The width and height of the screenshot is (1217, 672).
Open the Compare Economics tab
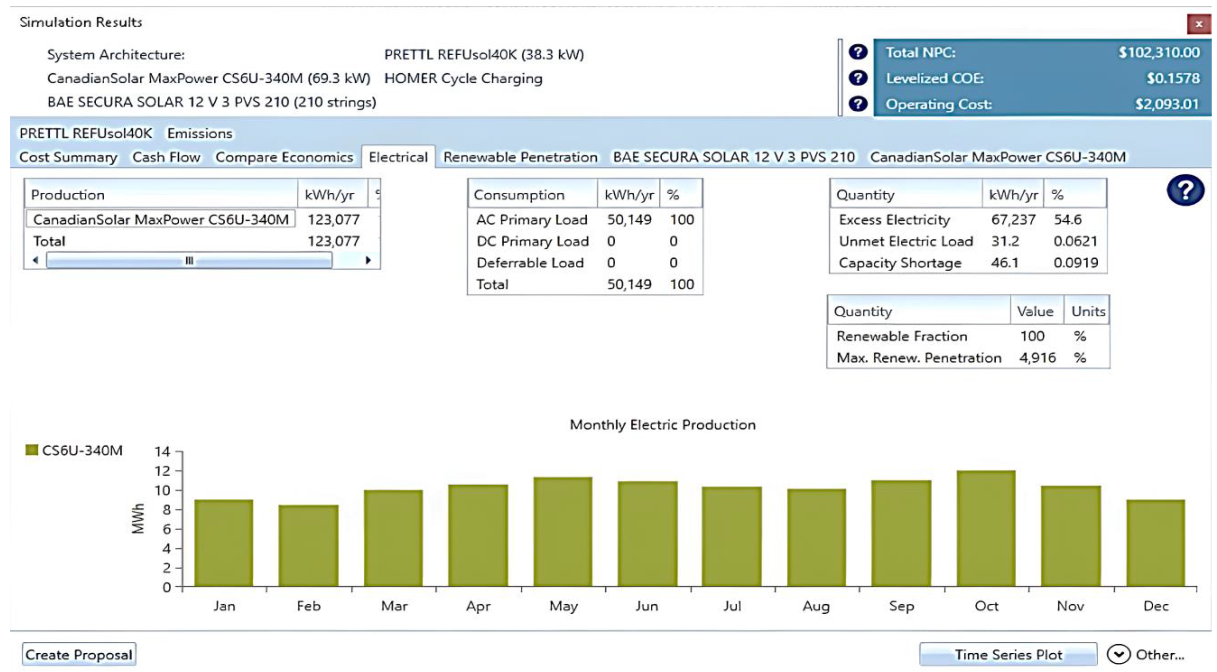284,157
